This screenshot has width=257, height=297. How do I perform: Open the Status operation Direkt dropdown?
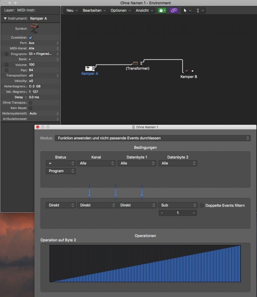[x=60, y=205]
